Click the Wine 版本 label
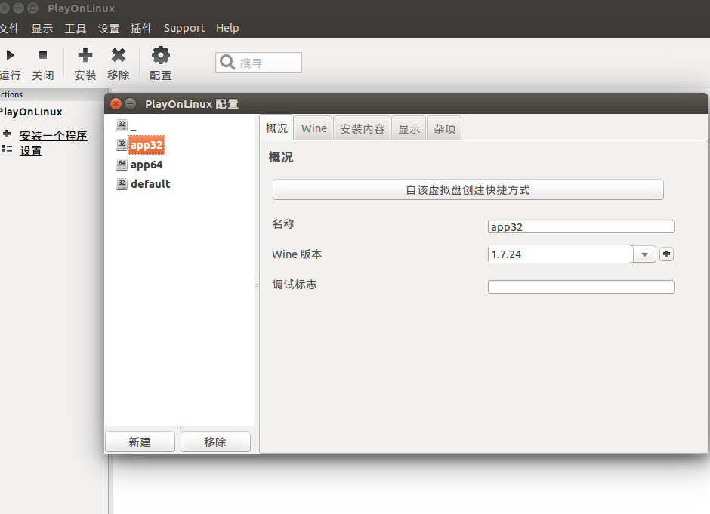710x514 pixels. (x=297, y=254)
